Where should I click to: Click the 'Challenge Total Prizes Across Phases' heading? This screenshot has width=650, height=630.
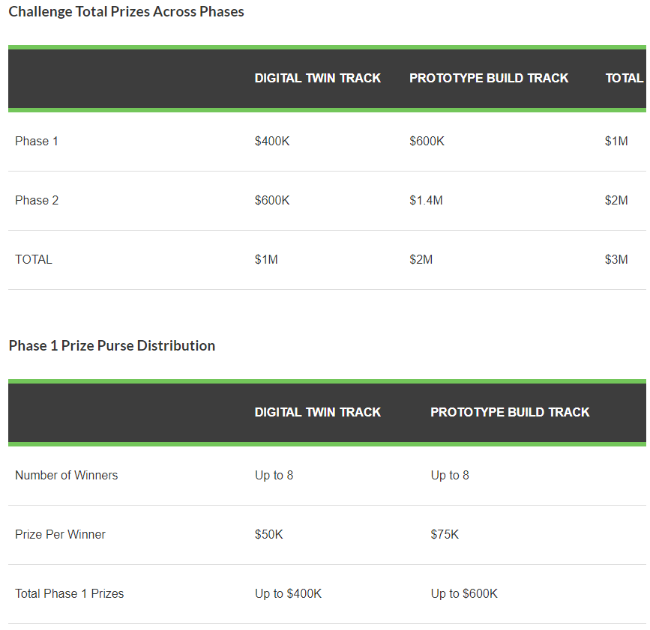click(126, 11)
